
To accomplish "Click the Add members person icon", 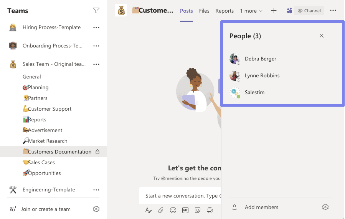I will pyautogui.click(x=235, y=207).
